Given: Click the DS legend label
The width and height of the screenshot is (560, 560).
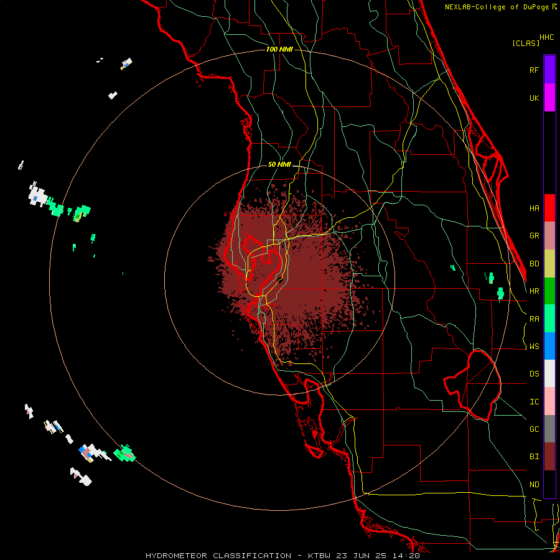Looking at the screenshot, I should pos(534,374).
